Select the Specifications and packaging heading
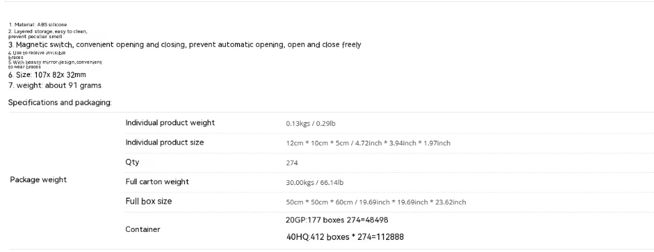654x252 pixels. point(60,103)
